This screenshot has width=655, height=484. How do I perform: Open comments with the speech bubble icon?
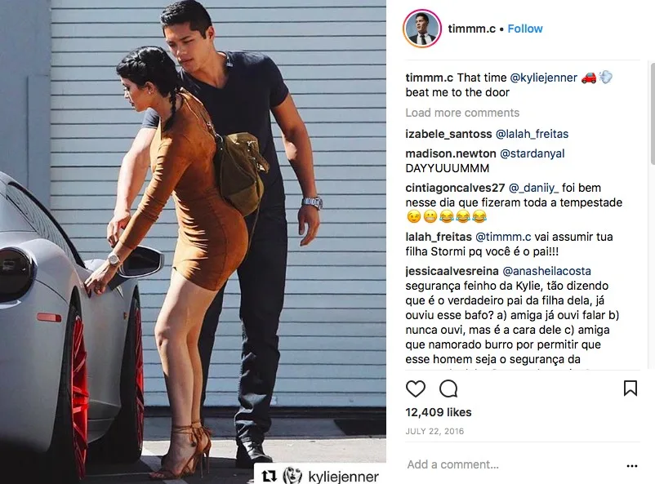448,389
